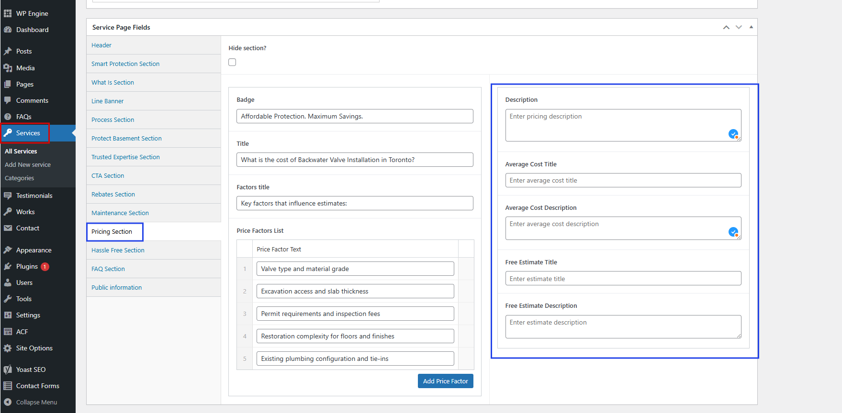The image size is (842, 413).
Task: Click the WP Engine grid icon
Action: coord(8,13)
